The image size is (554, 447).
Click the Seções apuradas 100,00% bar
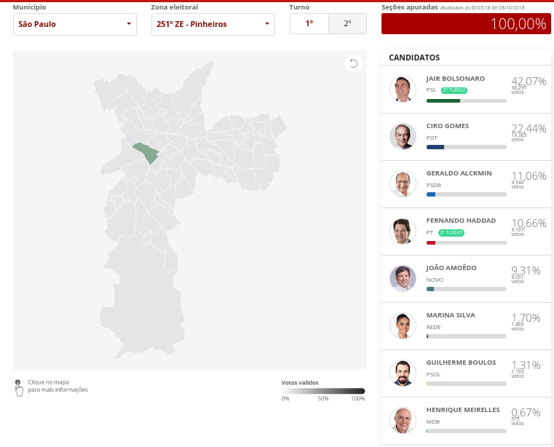(466, 24)
